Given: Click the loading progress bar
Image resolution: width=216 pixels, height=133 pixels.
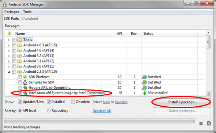Looking at the screenshot, I should point(99,121).
